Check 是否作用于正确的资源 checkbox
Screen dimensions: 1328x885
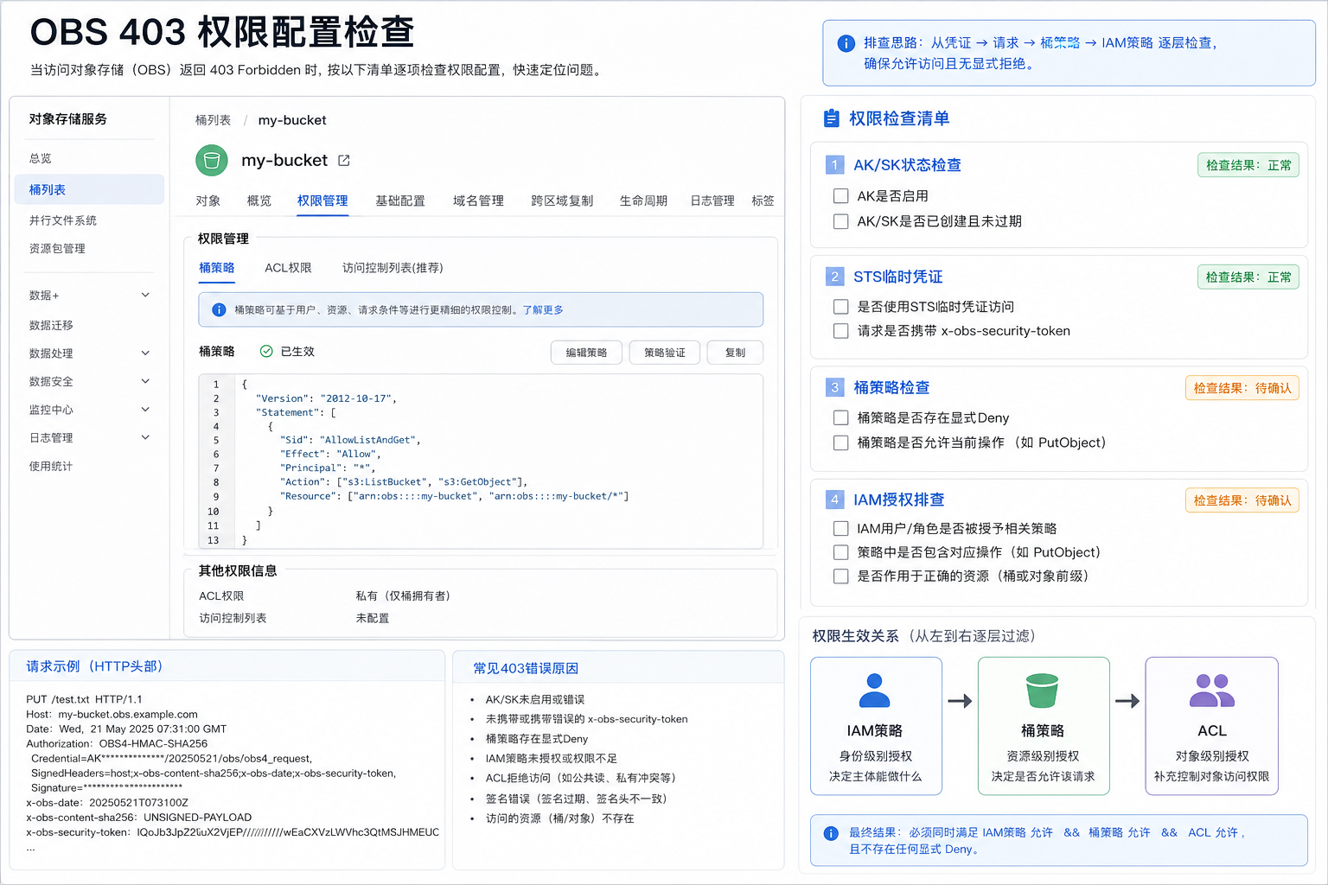pyautogui.click(x=840, y=576)
